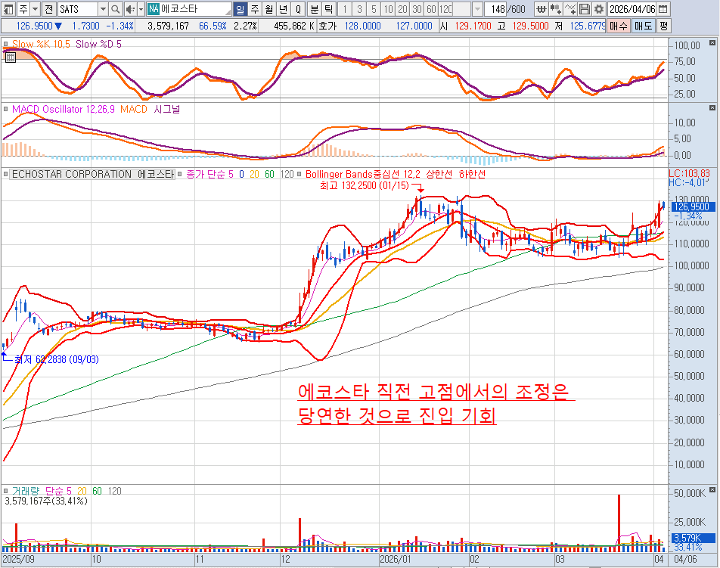Click the magnifier stock search icon
Image resolution: width=720 pixels, height=568 pixels.
[115, 9]
